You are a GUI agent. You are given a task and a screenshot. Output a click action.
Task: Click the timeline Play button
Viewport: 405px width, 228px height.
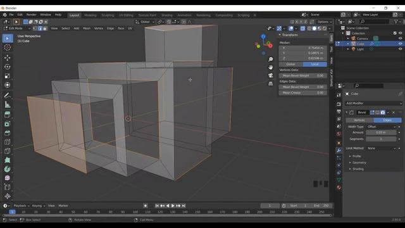[173, 206]
